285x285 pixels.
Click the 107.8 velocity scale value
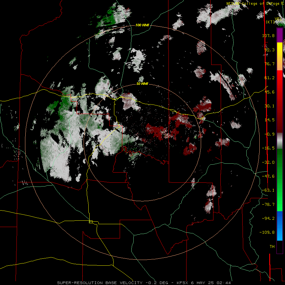(268, 35)
